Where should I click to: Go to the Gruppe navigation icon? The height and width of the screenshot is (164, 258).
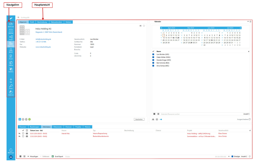coord(11,38)
